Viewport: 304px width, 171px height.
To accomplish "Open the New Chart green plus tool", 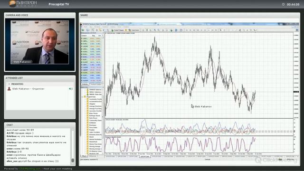I will point(83,30).
